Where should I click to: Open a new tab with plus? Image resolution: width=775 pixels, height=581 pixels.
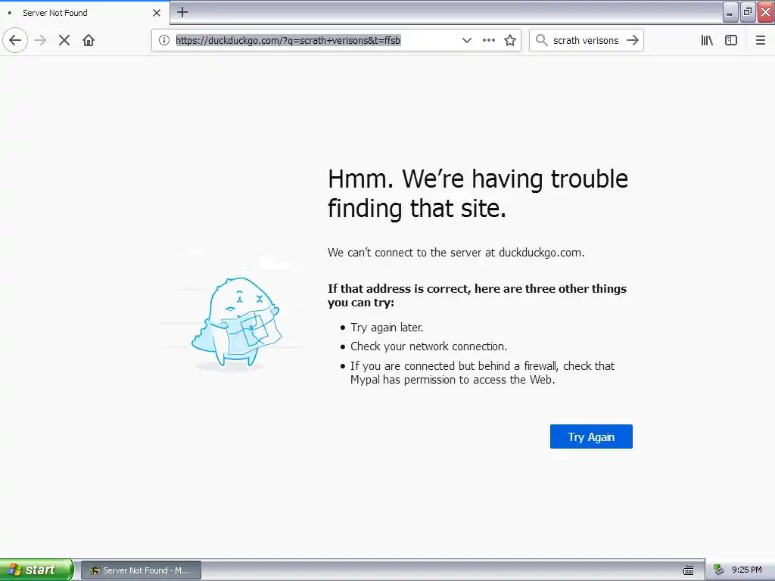(x=182, y=12)
